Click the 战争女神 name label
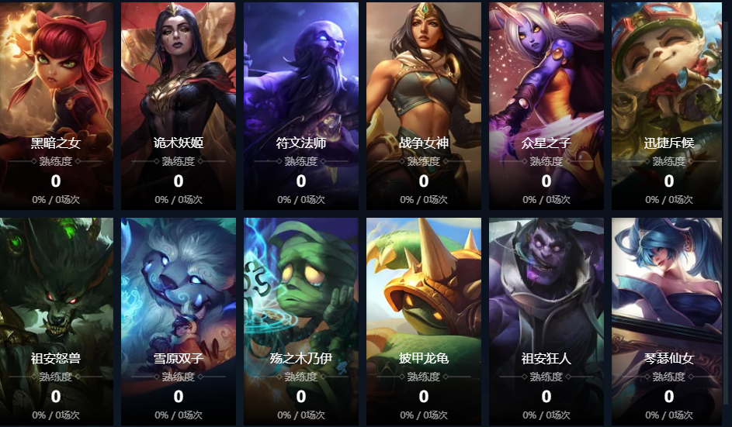This screenshot has height=427, width=732. [424, 143]
